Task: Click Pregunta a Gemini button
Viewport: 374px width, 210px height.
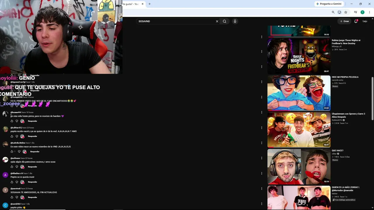Action: tap(329, 4)
